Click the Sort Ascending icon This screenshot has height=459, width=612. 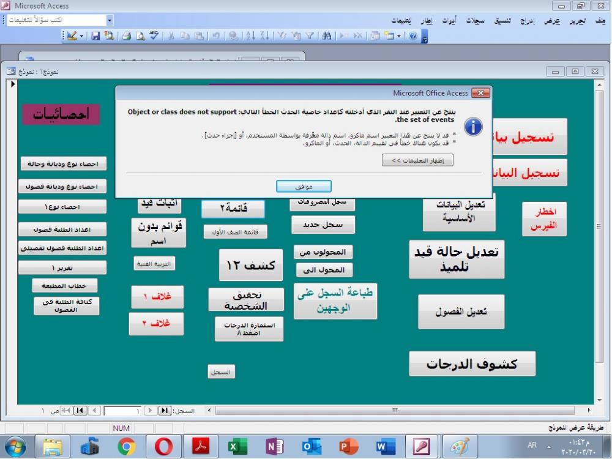250,36
